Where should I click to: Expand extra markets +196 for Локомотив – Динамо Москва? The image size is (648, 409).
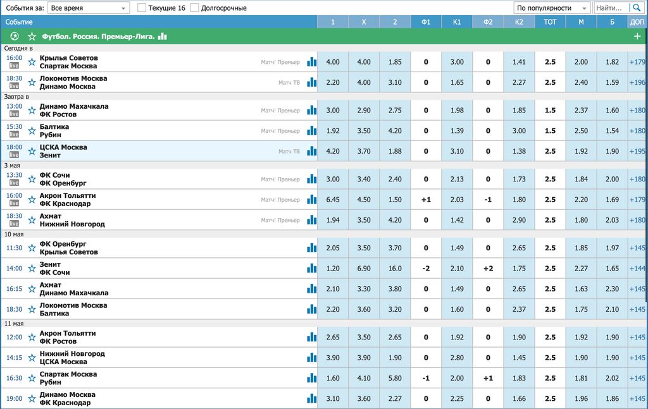pos(637,83)
